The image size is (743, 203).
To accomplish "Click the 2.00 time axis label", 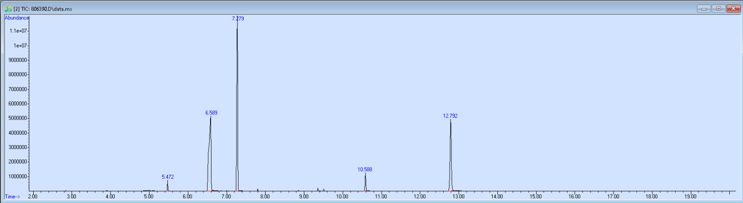I will (33, 196).
